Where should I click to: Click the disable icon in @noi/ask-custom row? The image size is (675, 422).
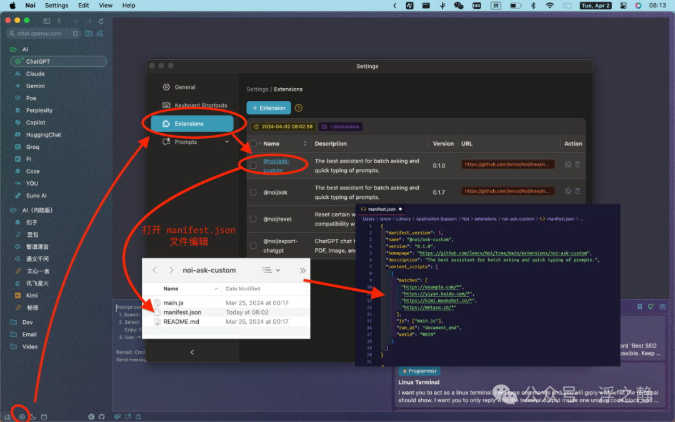[567, 164]
